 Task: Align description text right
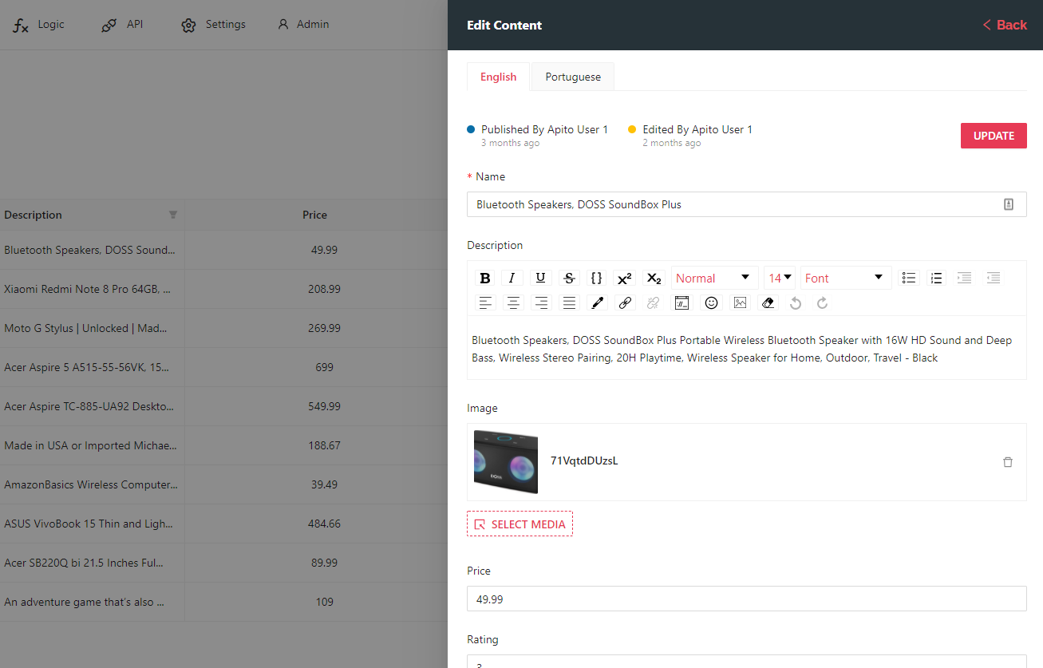[x=541, y=302]
